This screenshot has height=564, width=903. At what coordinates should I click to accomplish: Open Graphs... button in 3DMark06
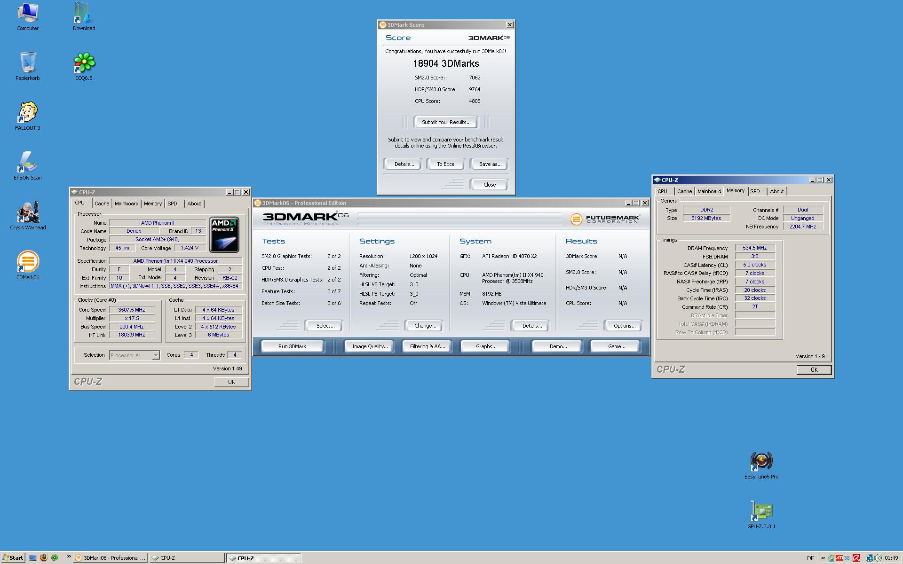coord(486,346)
